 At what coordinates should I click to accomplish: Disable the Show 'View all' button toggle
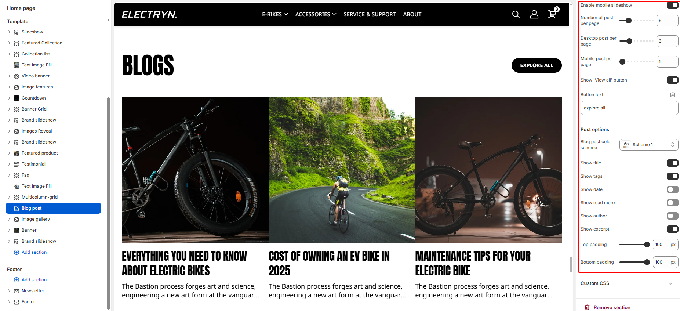(x=673, y=80)
